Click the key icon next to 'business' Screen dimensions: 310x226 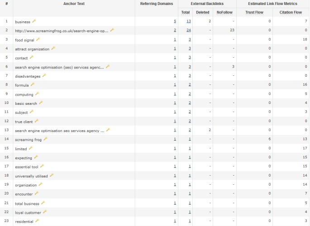point(34,21)
